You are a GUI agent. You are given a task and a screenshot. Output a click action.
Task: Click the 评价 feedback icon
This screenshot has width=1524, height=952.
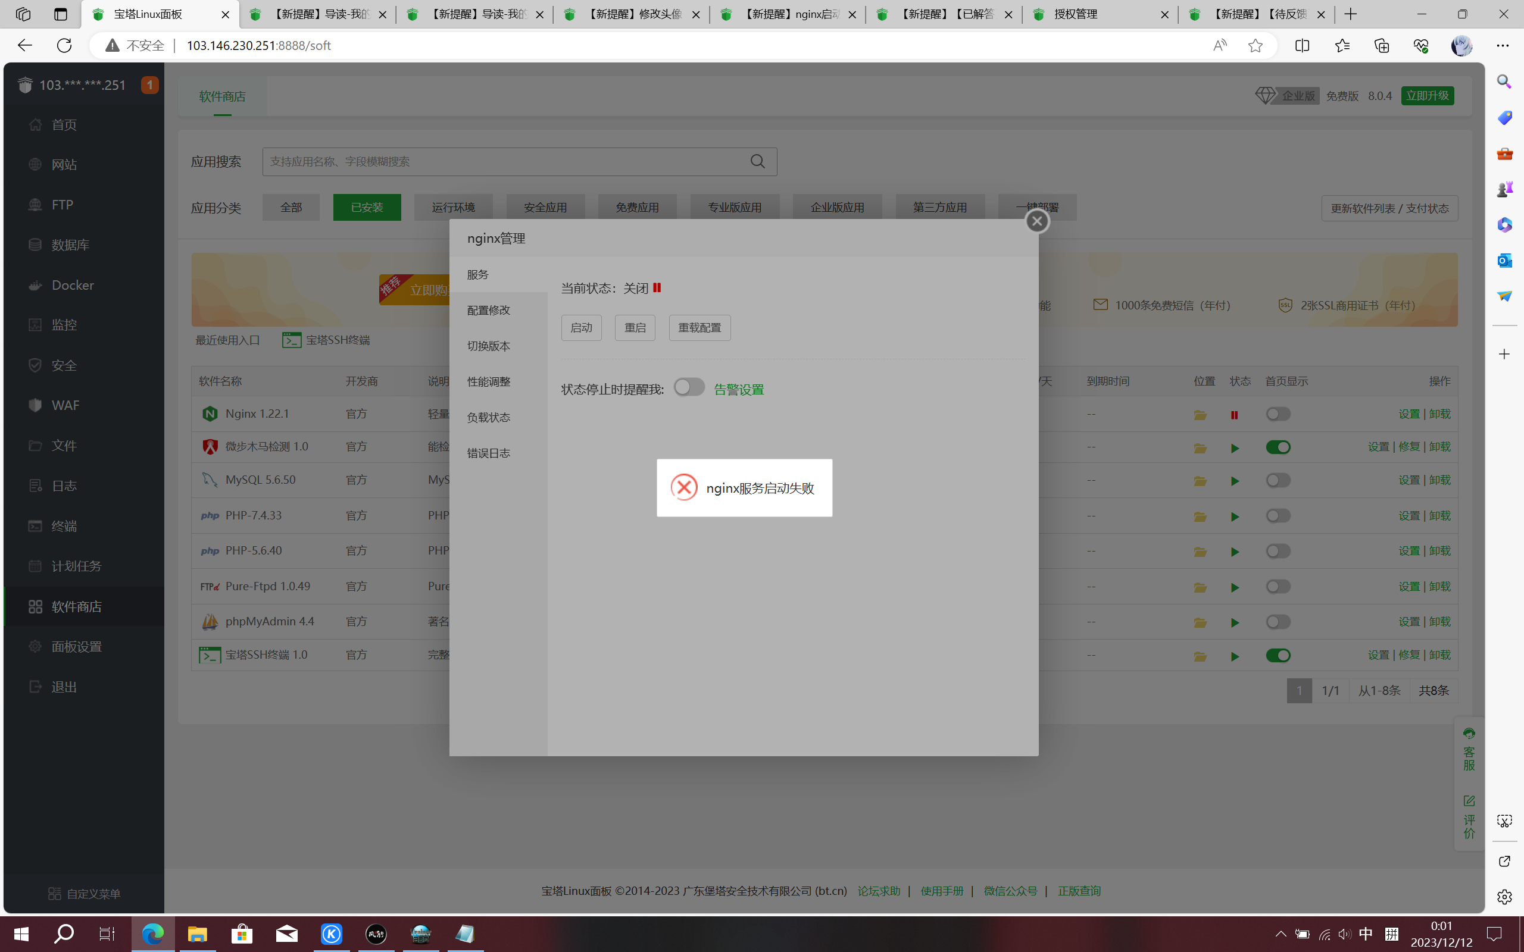click(x=1469, y=816)
